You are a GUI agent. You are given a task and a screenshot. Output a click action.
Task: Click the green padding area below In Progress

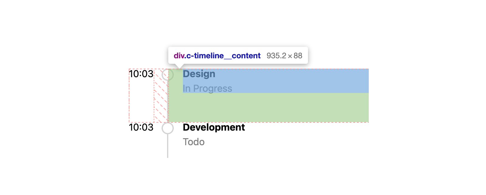click(x=267, y=108)
